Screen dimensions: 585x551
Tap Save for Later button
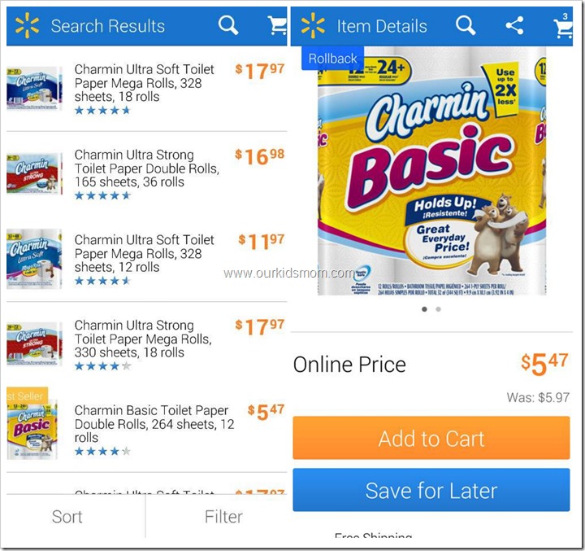[x=431, y=490]
